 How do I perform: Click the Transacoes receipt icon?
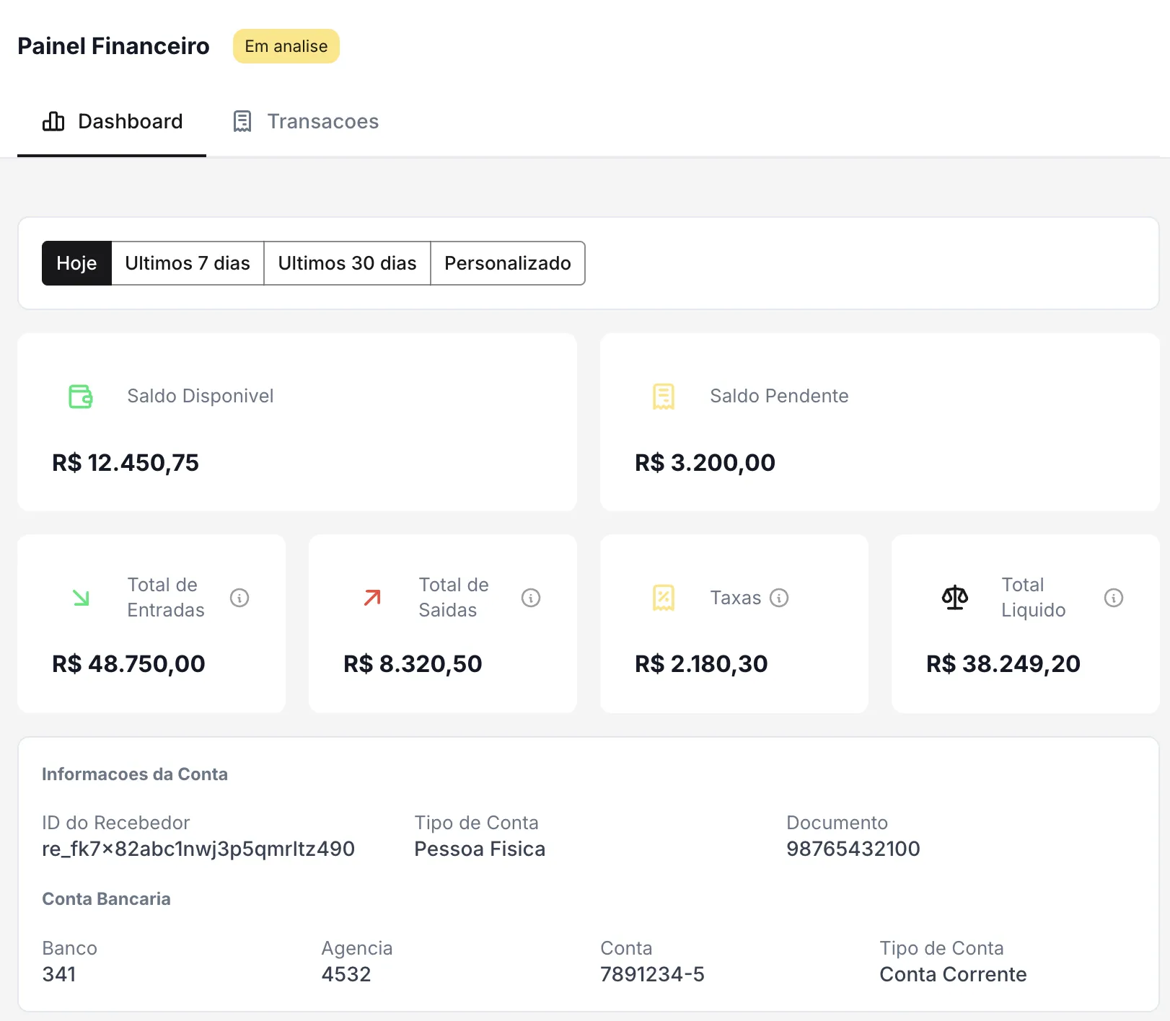tap(242, 121)
